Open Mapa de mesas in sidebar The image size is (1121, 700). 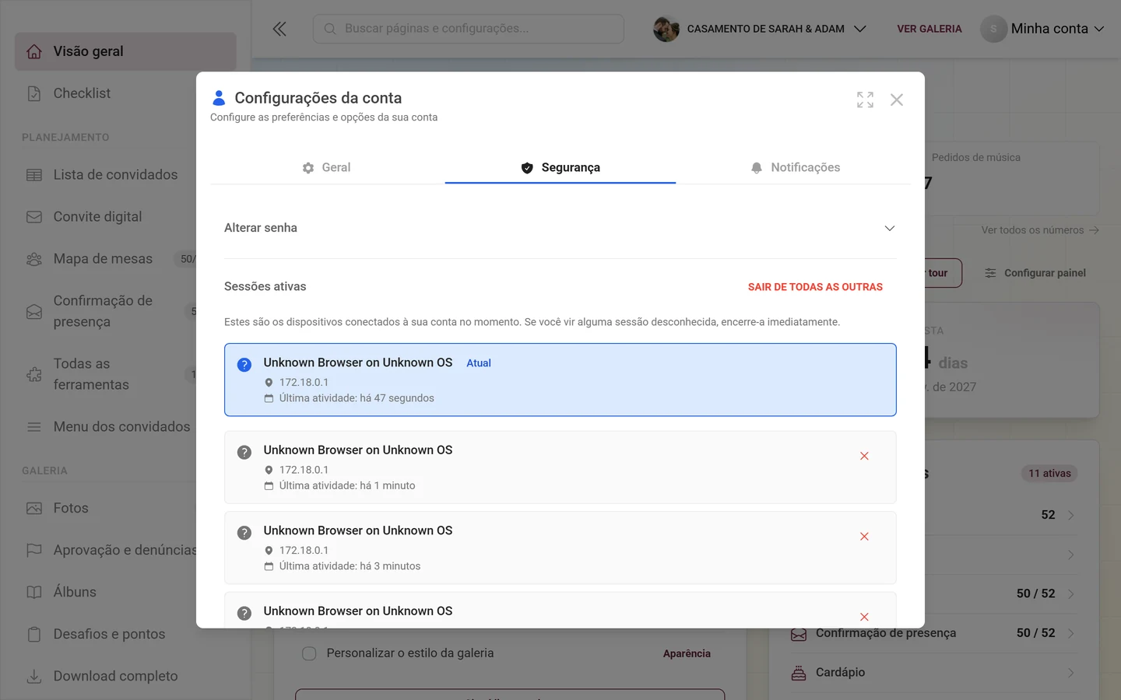[103, 259]
